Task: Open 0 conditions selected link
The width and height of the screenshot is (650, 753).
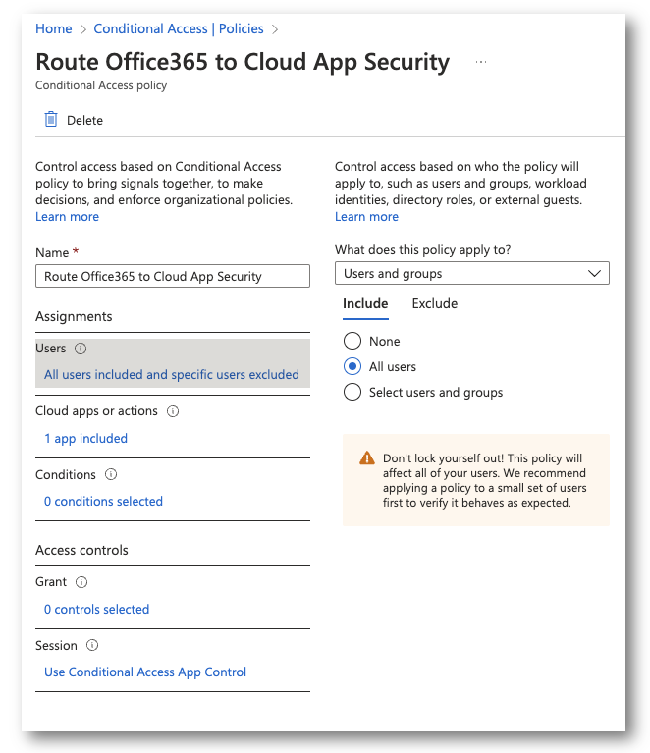Action: [103, 502]
